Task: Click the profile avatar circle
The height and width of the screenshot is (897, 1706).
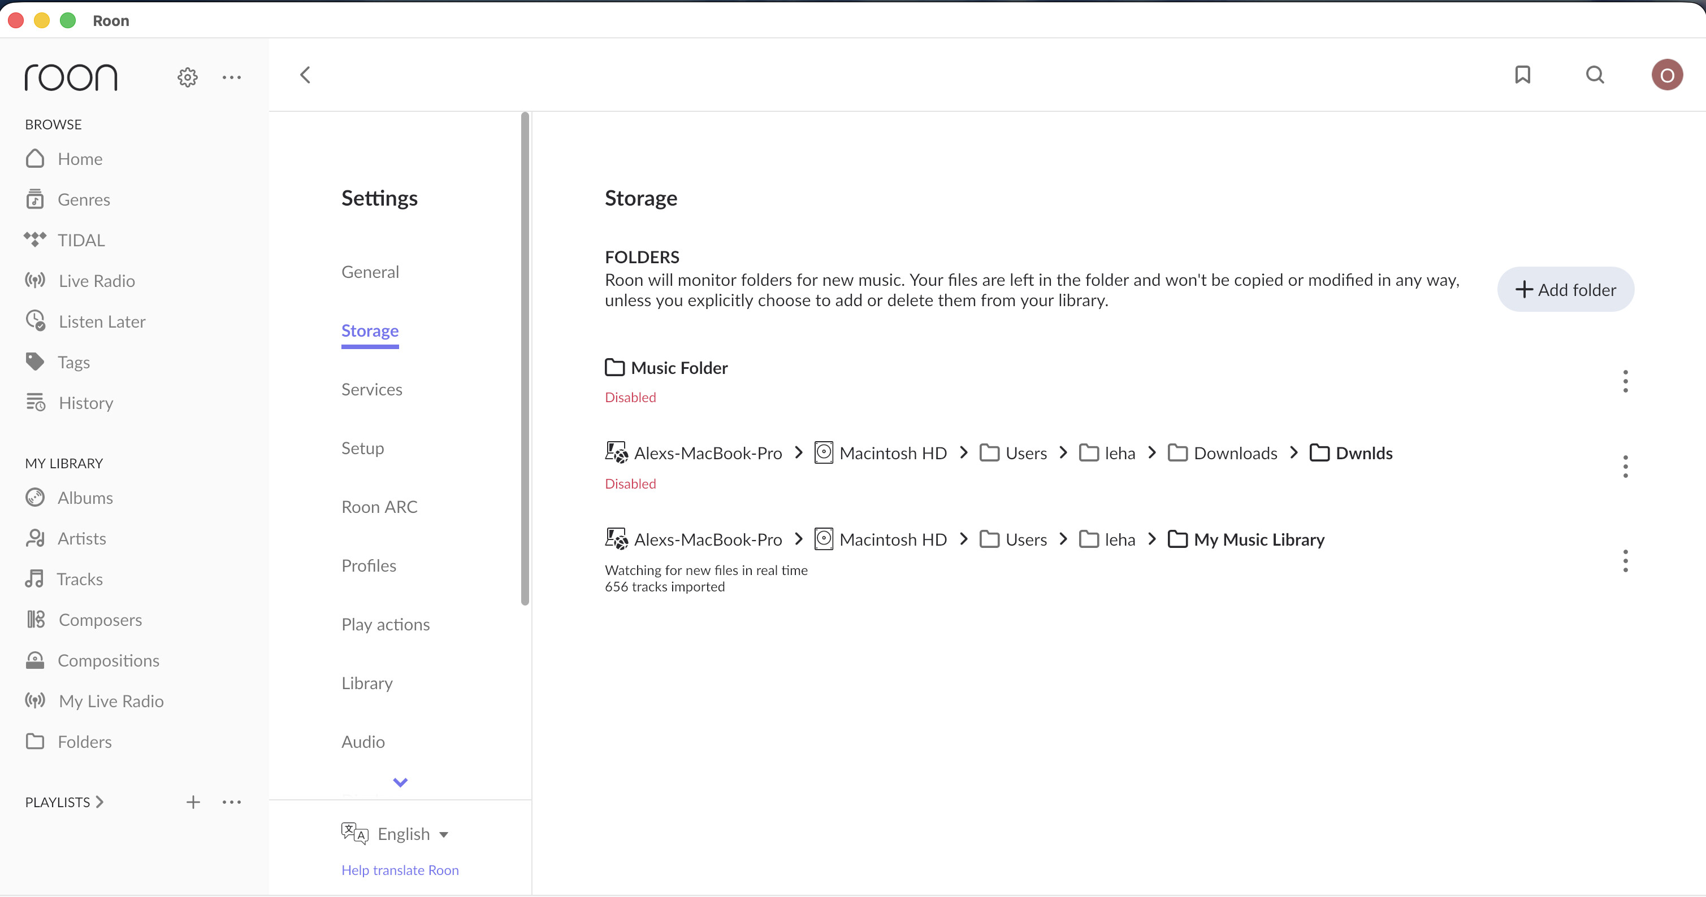Action: click(x=1666, y=75)
